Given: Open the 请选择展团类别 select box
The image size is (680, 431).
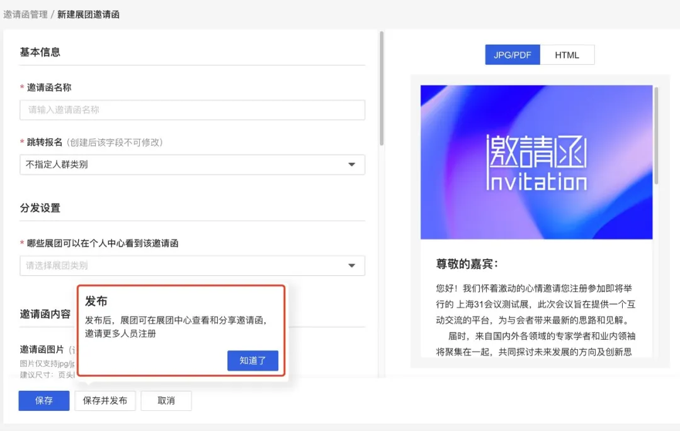Looking at the screenshot, I should point(183,266).
